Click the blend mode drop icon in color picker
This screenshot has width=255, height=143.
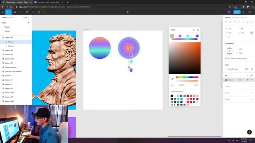point(194,30)
